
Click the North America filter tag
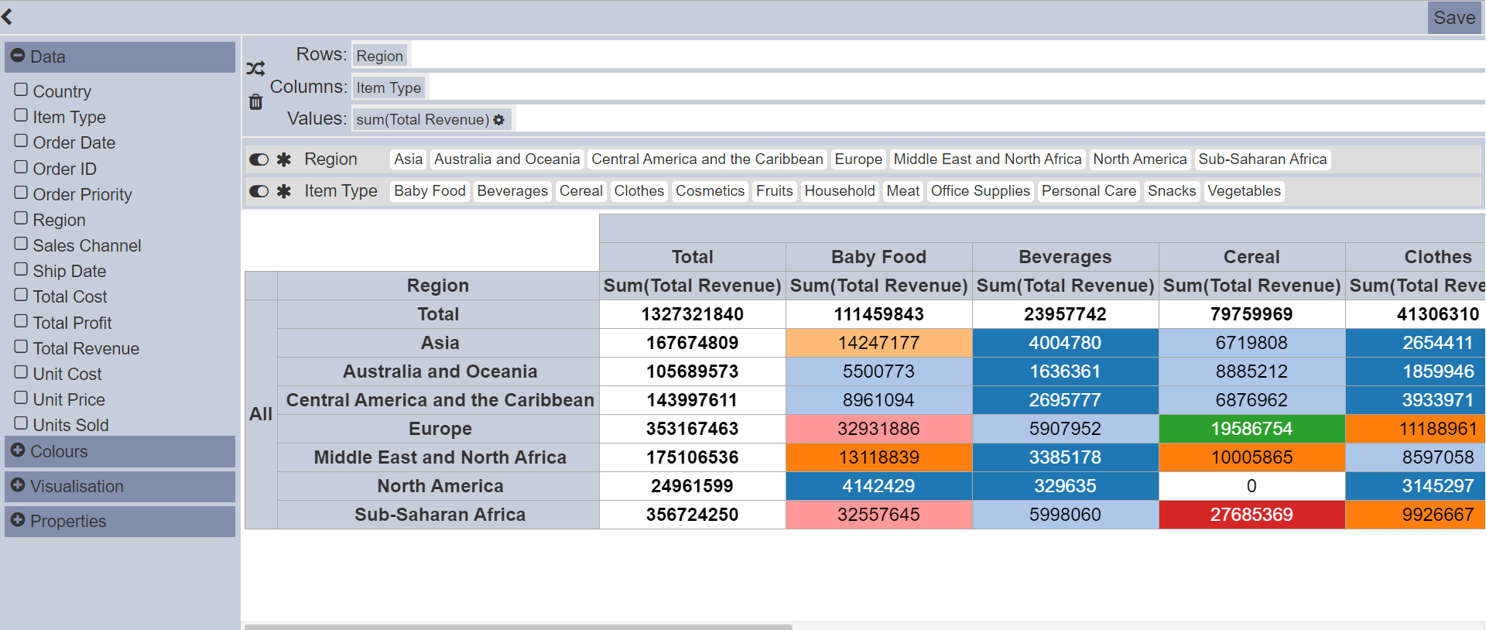click(x=1140, y=159)
